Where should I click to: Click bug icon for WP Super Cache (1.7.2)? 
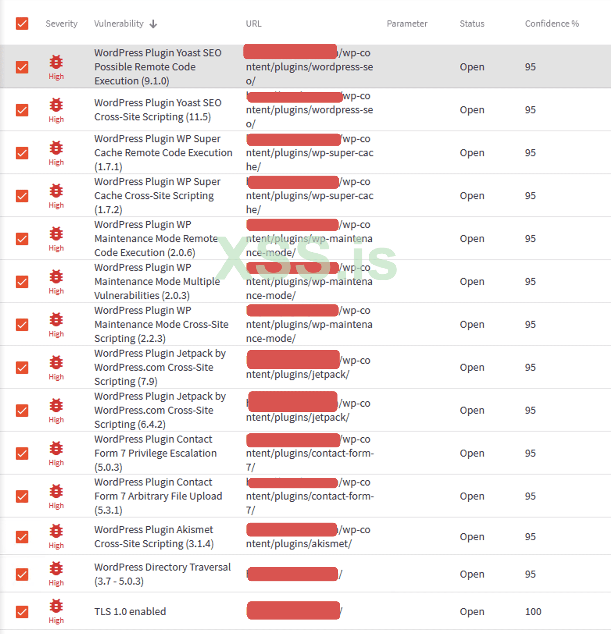click(56, 191)
